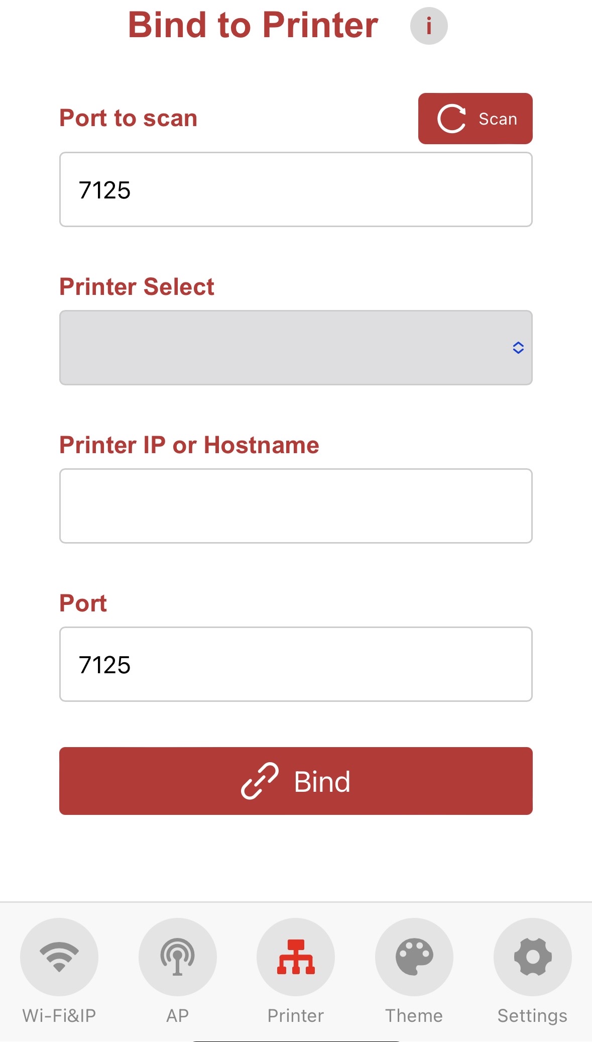
Task: Select the Printer tab label
Action: point(296,1015)
